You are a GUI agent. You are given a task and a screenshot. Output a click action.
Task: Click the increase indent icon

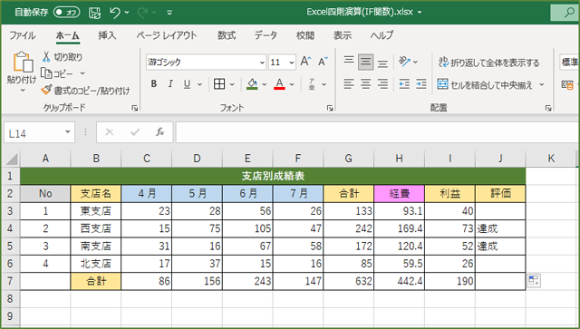[420, 84]
